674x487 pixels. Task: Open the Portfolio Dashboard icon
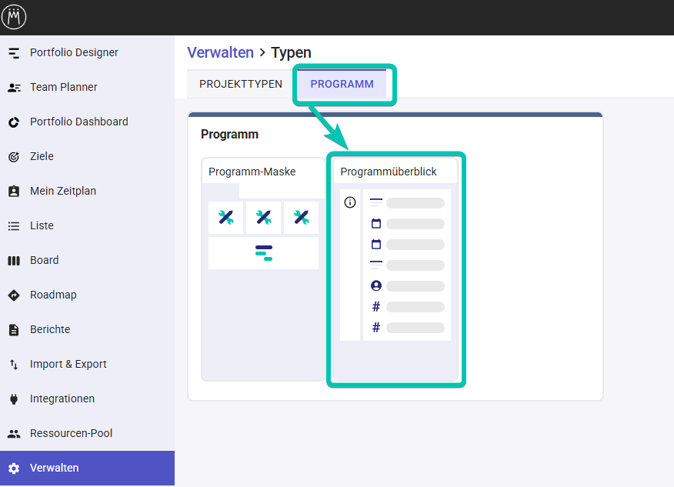point(14,122)
